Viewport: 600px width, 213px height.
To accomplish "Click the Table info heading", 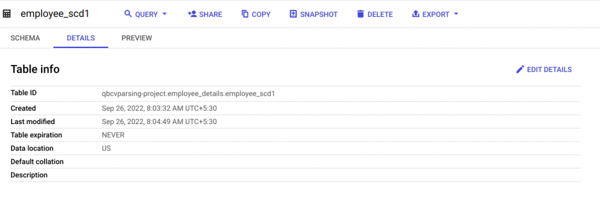I will (35, 69).
